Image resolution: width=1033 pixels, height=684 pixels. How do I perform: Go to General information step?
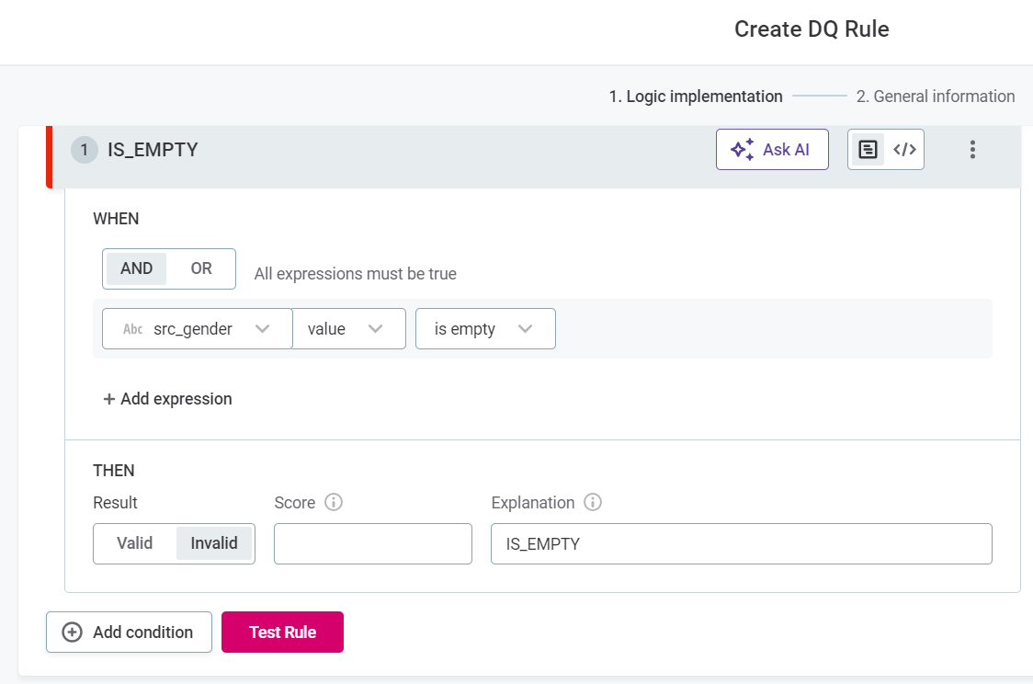936,97
